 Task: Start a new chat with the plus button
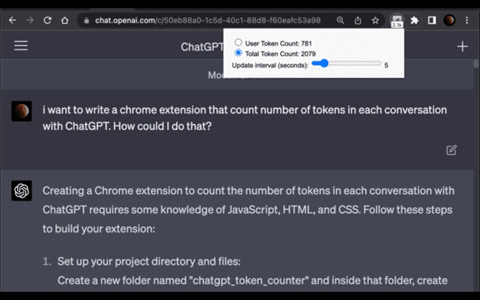click(462, 46)
